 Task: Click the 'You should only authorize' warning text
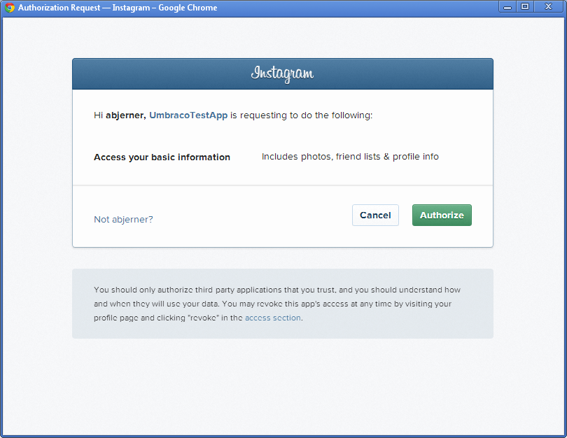277,304
